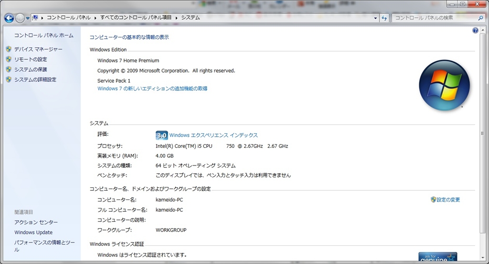Click the Windows 7 Home Premium text
The image size is (489, 264).
point(128,61)
